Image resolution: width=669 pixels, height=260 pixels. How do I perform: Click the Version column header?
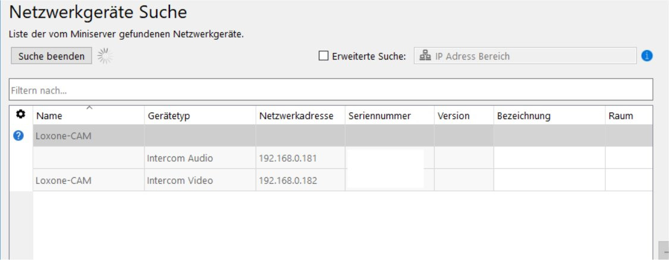(x=453, y=116)
